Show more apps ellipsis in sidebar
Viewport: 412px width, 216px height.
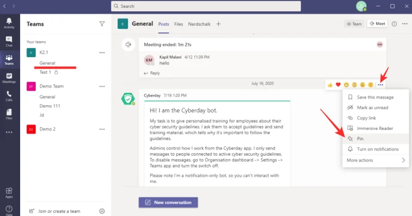coord(9,132)
